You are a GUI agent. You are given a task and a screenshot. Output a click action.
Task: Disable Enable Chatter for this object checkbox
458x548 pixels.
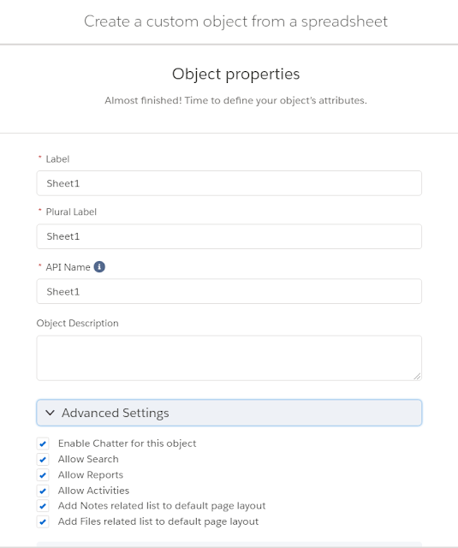43,444
